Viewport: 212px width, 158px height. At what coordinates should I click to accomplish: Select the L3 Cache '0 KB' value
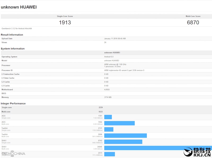(x=106, y=86)
